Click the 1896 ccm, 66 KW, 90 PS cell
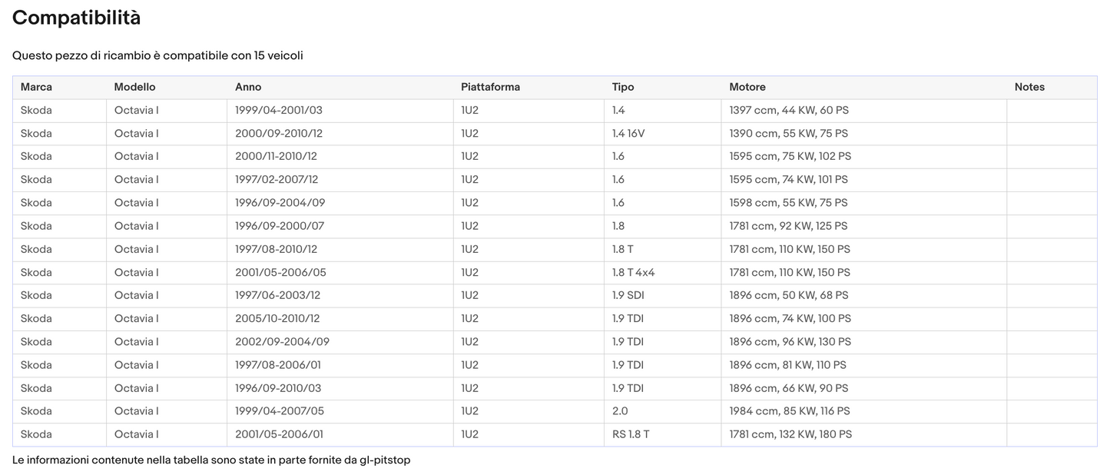 pyautogui.click(x=789, y=388)
